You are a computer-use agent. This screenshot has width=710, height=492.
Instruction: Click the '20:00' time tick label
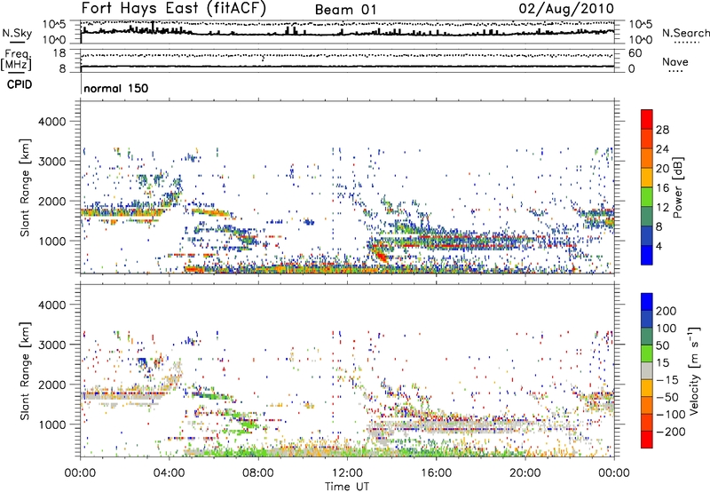click(x=525, y=473)
